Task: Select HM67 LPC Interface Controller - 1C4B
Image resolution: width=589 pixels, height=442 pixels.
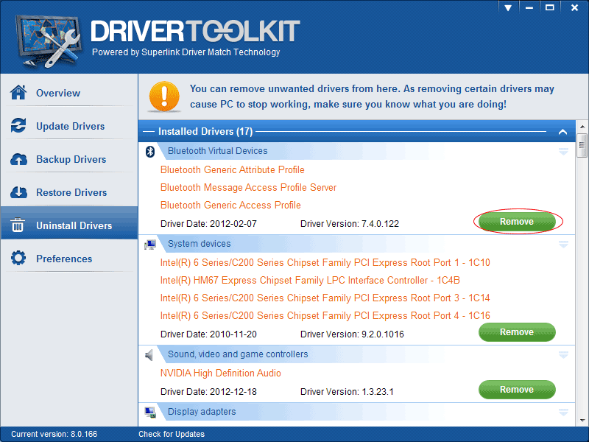Action: pyautogui.click(x=310, y=280)
